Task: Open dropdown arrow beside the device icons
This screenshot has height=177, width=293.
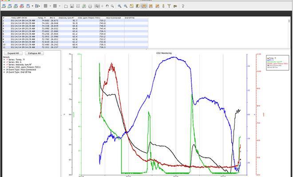Action: point(32,6)
